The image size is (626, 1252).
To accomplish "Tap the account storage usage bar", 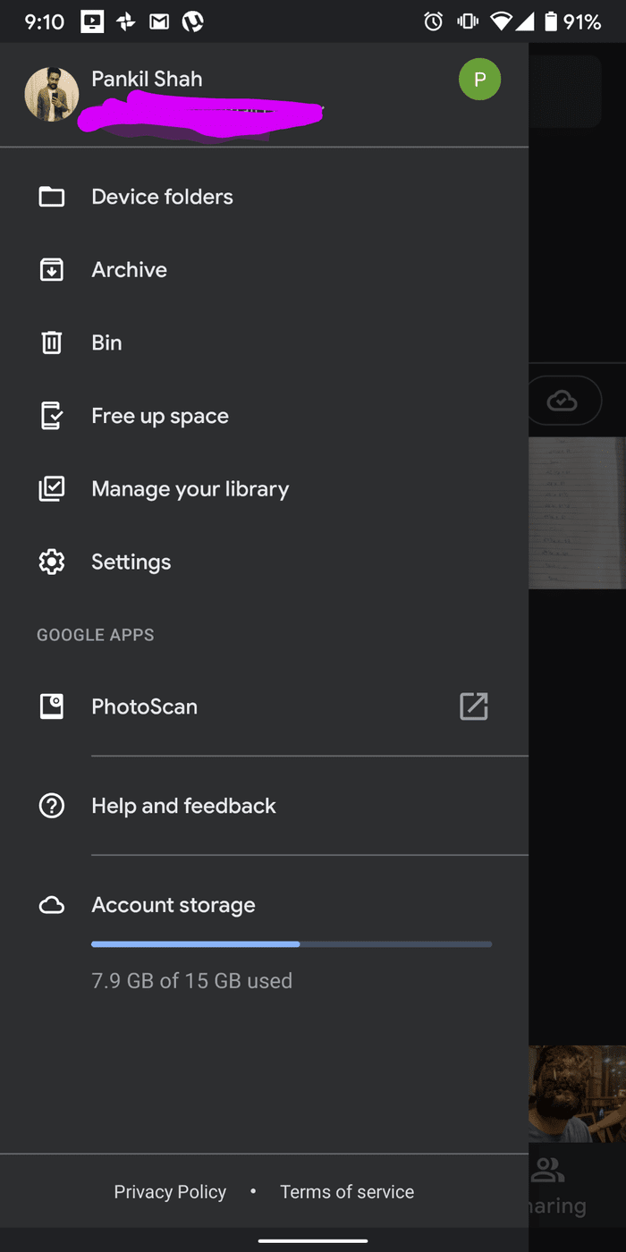I will tap(292, 943).
